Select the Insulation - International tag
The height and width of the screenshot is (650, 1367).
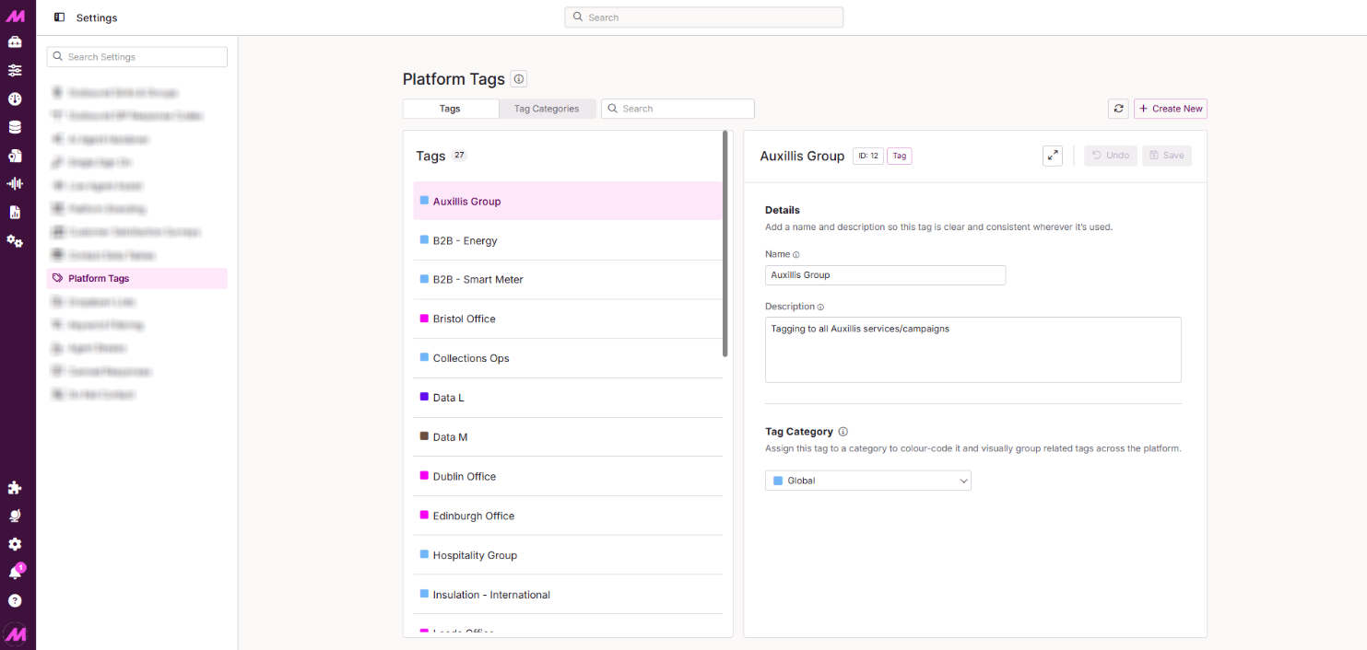click(x=568, y=595)
